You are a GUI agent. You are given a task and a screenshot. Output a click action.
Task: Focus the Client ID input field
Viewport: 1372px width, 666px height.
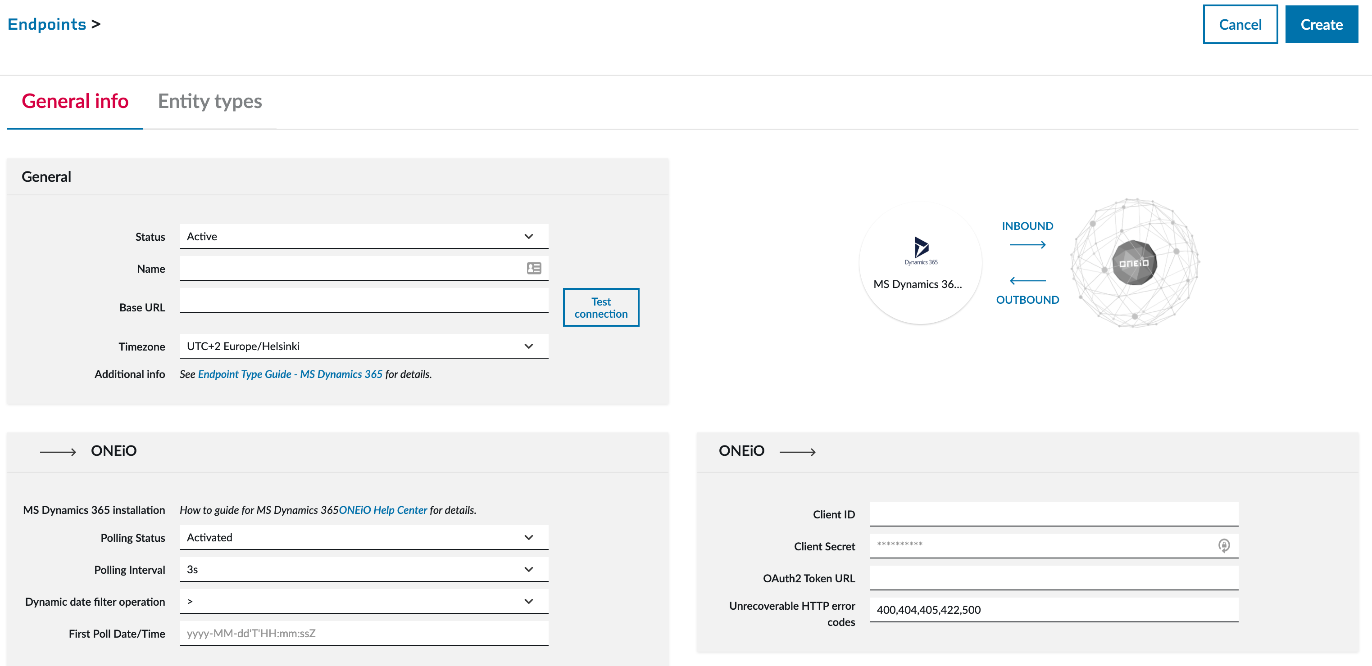click(x=1054, y=514)
